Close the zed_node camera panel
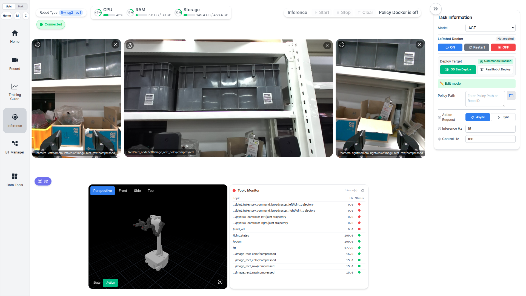The image size is (526, 296). tap(327, 45)
